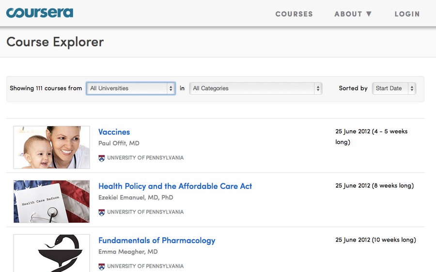Click University of Pennsylvania under Health Policy
Screen dimensions: 436x272
click(x=145, y=212)
